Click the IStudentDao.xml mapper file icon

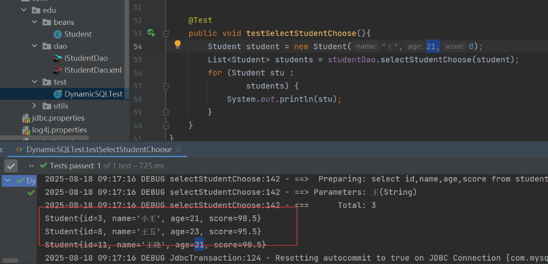coord(57,70)
